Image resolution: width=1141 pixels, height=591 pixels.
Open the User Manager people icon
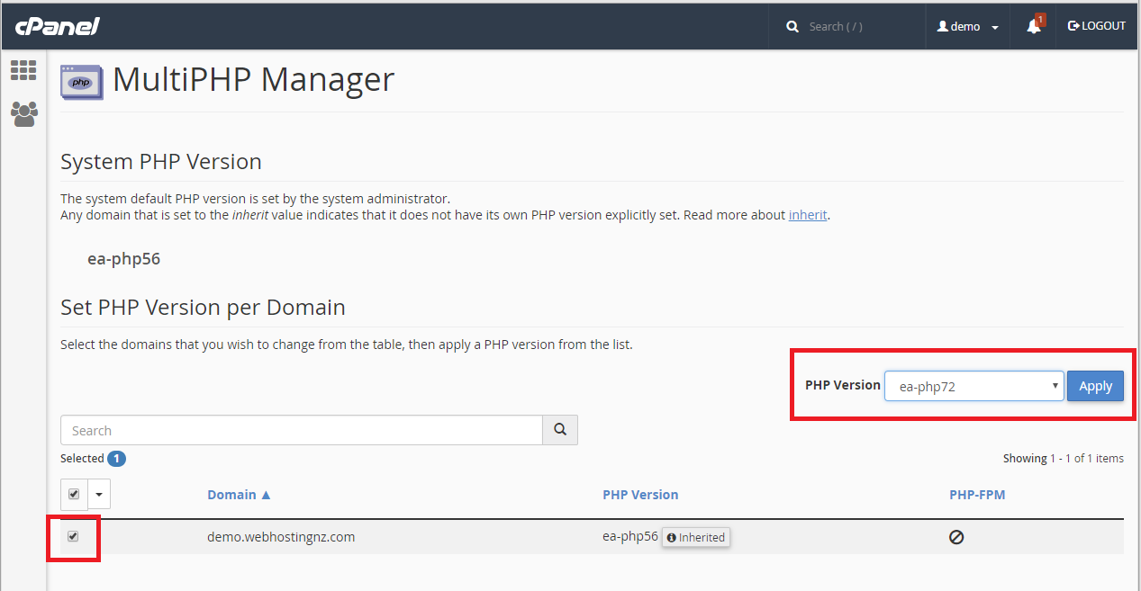point(23,113)
